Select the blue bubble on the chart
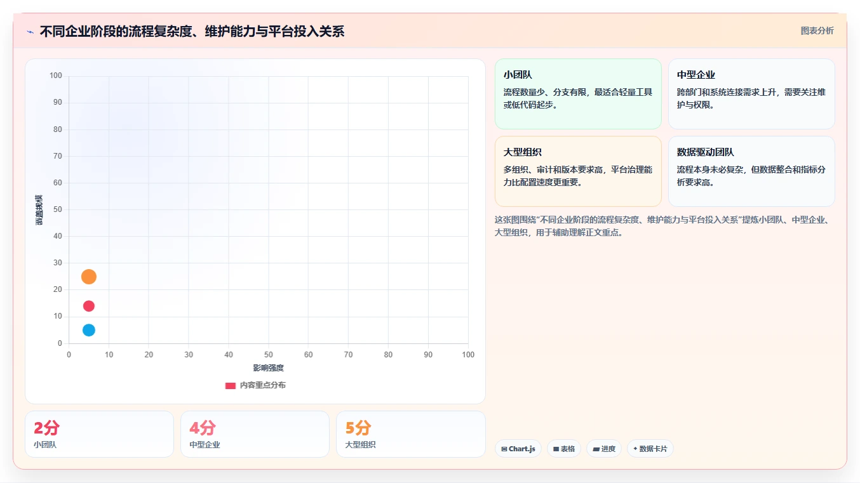The height and width of the screenshot is (483, 860). coord(89,330)
